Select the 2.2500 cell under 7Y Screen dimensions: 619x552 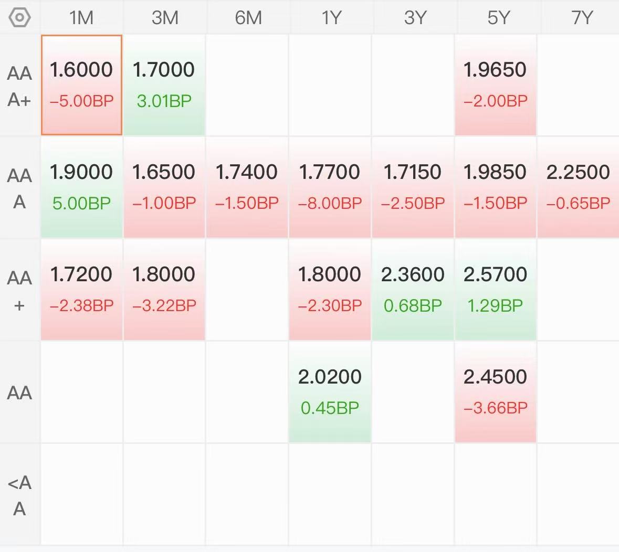(579, 187)
